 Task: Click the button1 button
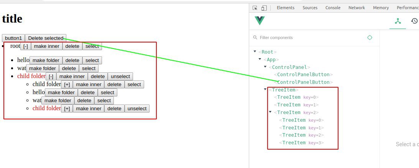coord(13,38)
